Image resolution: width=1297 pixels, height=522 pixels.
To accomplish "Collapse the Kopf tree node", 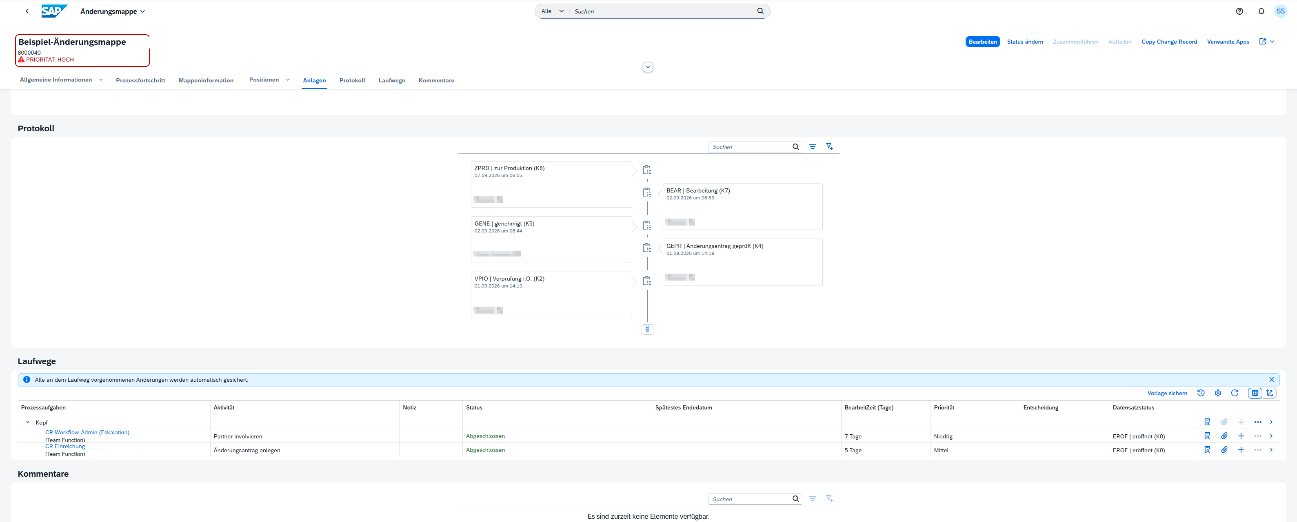I will click(28, 422).
